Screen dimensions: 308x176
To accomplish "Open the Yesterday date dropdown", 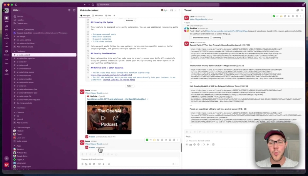I will coord(130,20).
